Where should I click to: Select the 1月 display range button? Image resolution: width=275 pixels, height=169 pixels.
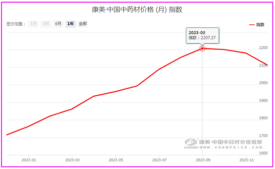pos(33,24)
